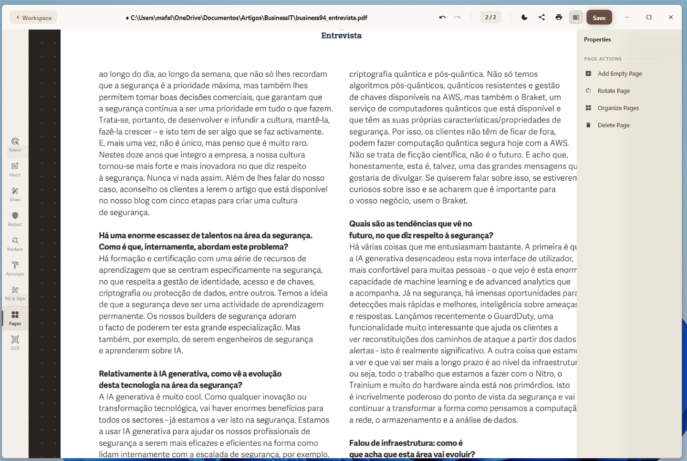Print the PDF document
Image resolution: width=687 pixels, height=461 pixels.
coord(559,17)
